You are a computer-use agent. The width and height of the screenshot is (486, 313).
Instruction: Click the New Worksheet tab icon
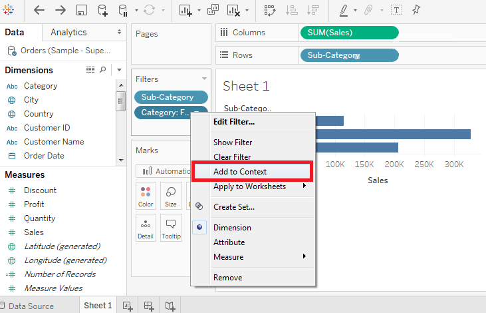pos(128,306)
